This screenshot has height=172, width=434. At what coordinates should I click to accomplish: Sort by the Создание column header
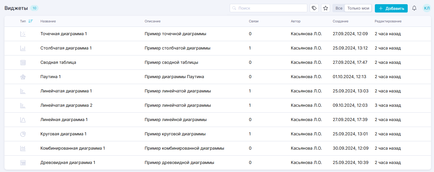coord(341,21)
